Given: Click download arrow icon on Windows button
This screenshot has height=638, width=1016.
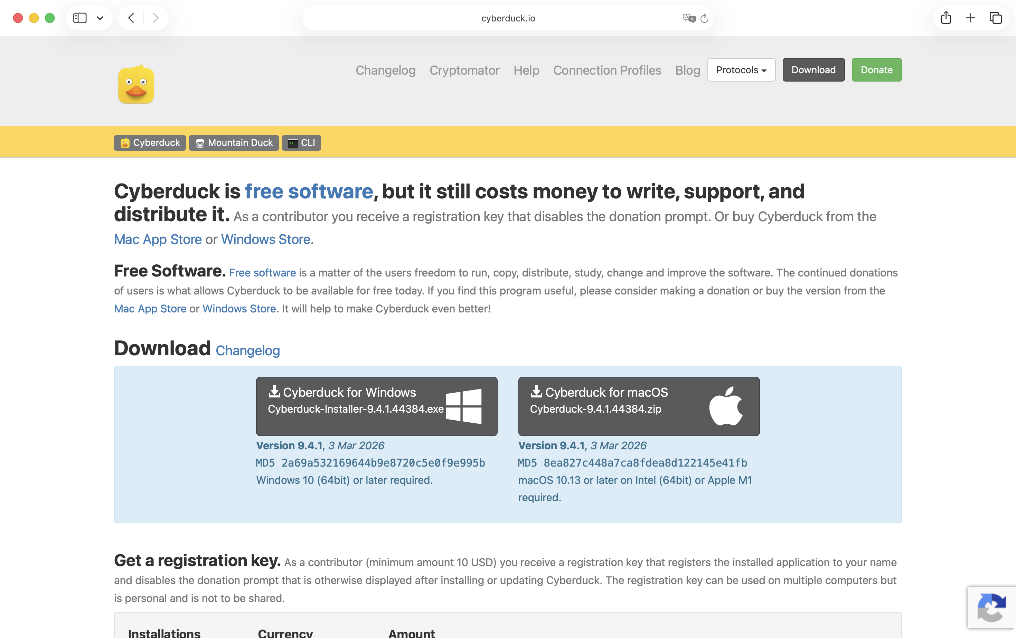Looking at the screenshot, I should click(274, 391).
